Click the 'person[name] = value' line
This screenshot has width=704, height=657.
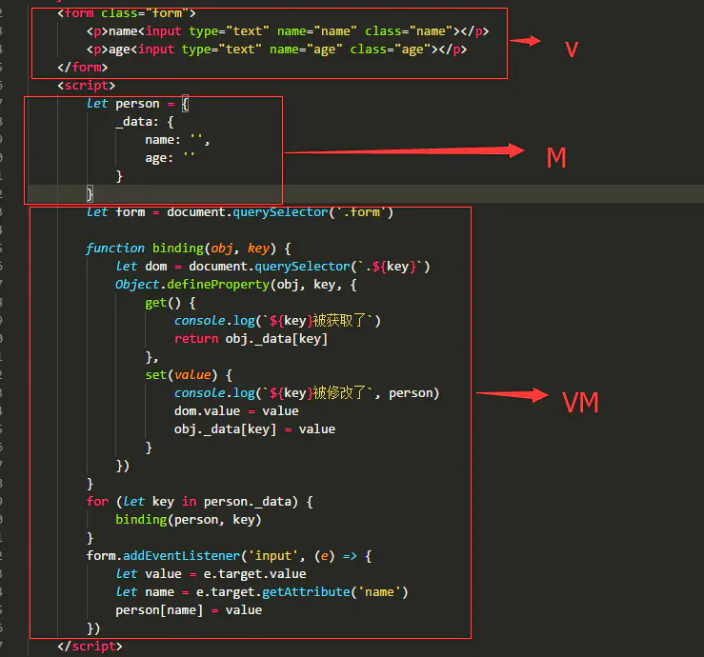click(189, 610)
